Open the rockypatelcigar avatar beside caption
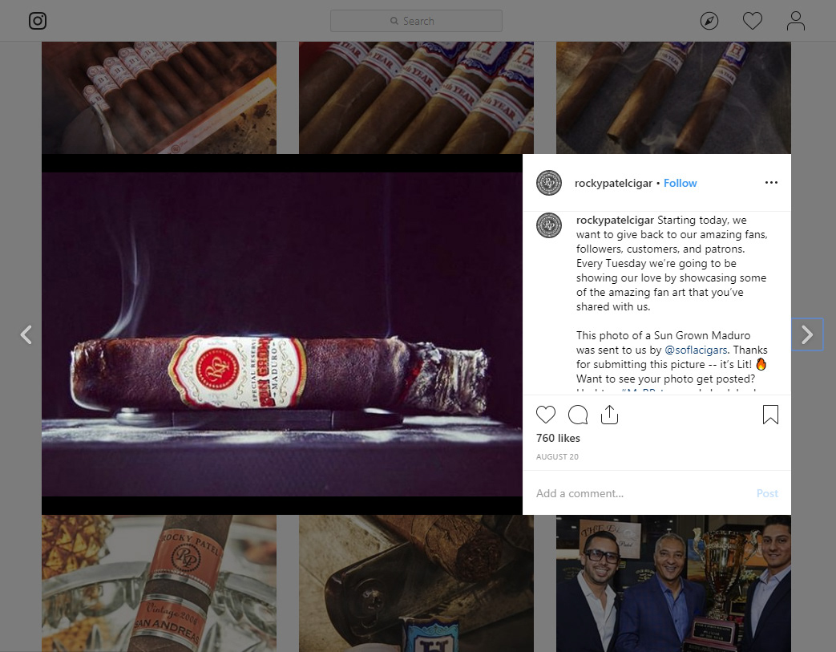This screenshot has height=652, width=836. pos(548,225)
